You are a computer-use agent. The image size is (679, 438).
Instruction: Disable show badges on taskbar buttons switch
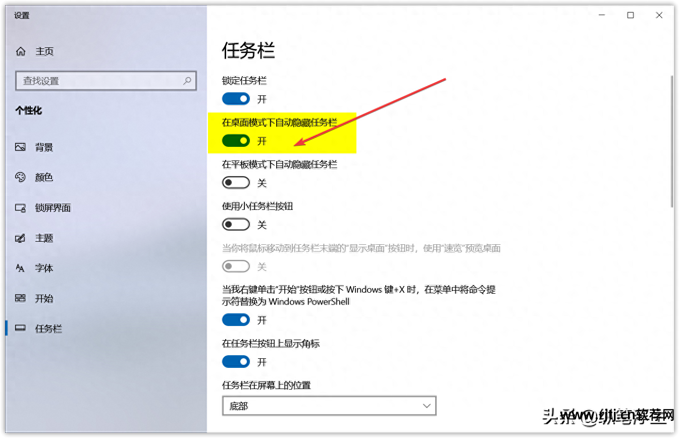[x=236, y=362]
